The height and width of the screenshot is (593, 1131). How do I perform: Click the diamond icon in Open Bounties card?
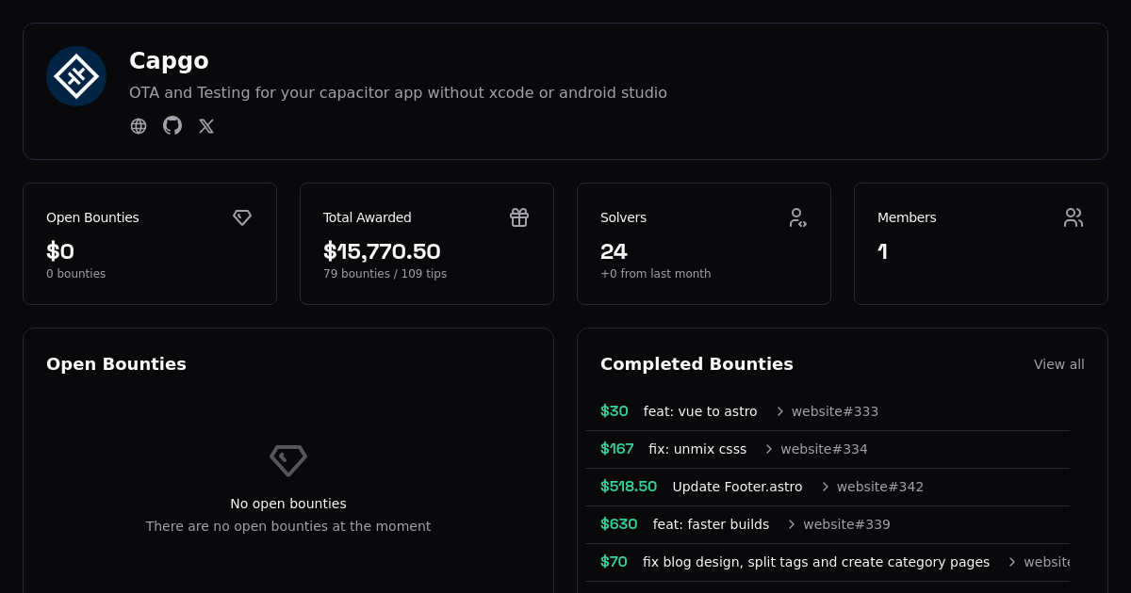(x=242, y=217)
